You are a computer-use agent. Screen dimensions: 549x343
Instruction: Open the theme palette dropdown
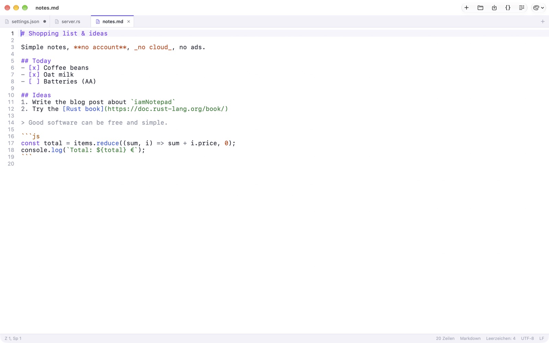click(x=538, y=8)
